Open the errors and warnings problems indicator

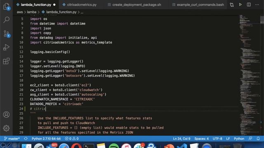(x=72, y=139)
